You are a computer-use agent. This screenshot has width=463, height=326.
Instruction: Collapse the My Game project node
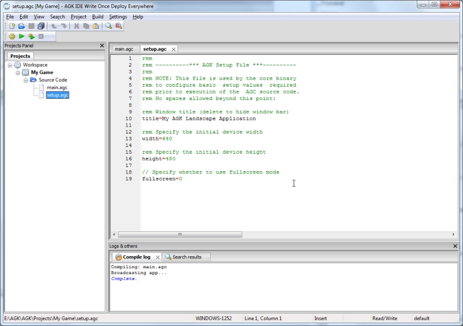[18, 72]
